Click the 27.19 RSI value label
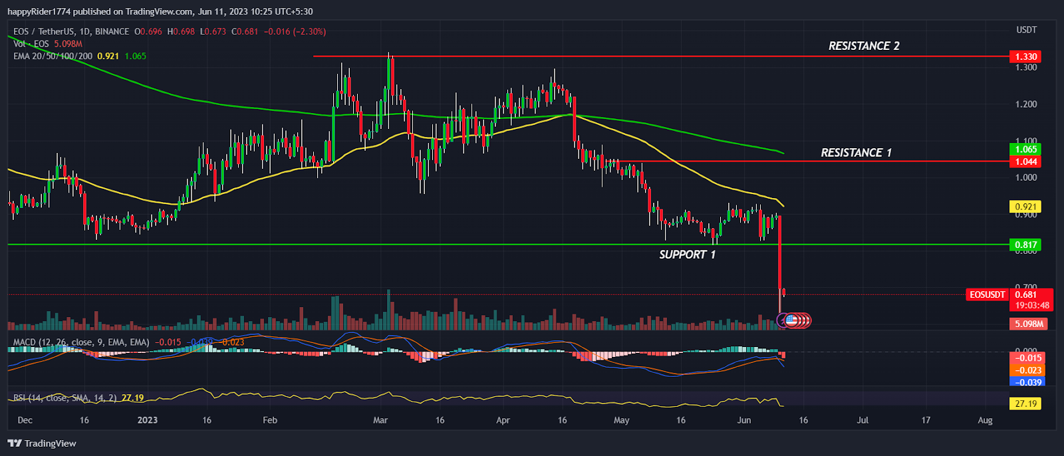The image size is (1064, 456). (1025, 403)
